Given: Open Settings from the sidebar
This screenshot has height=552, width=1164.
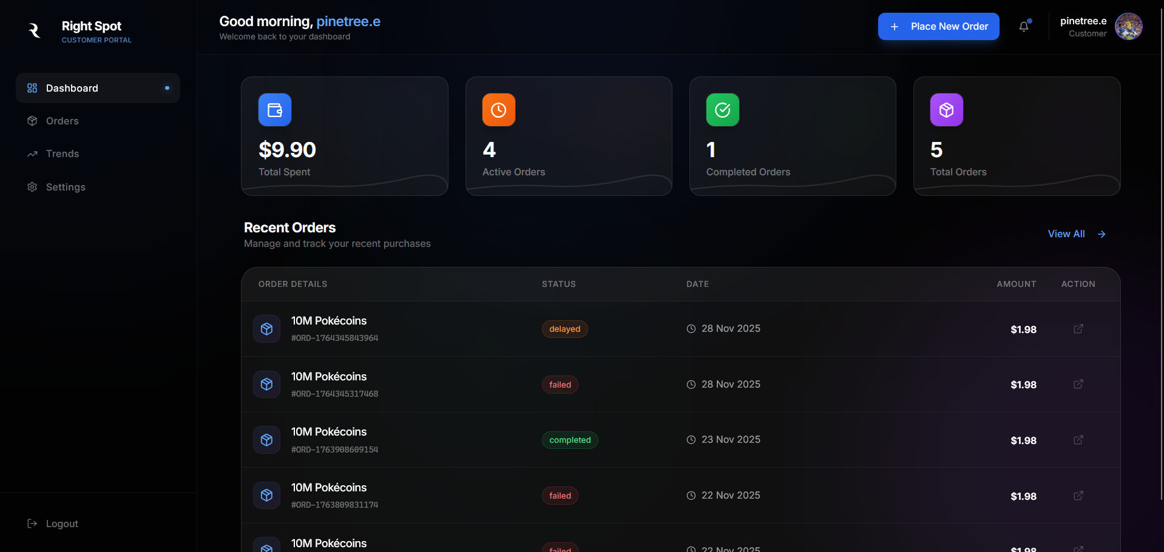Looking at the screenshot, I should [66, 187].
